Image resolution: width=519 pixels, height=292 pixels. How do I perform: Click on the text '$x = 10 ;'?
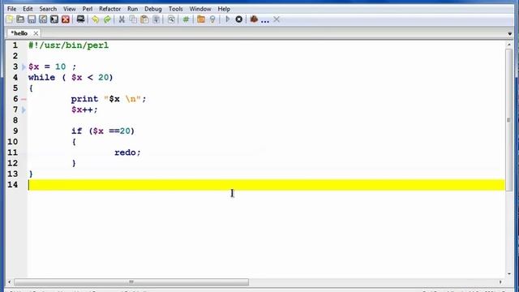[52, 67]
